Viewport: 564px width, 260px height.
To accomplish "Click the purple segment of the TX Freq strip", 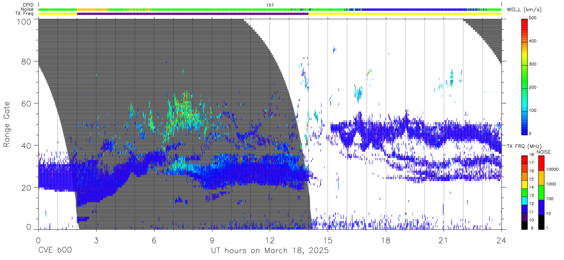I will coord(192,14).
